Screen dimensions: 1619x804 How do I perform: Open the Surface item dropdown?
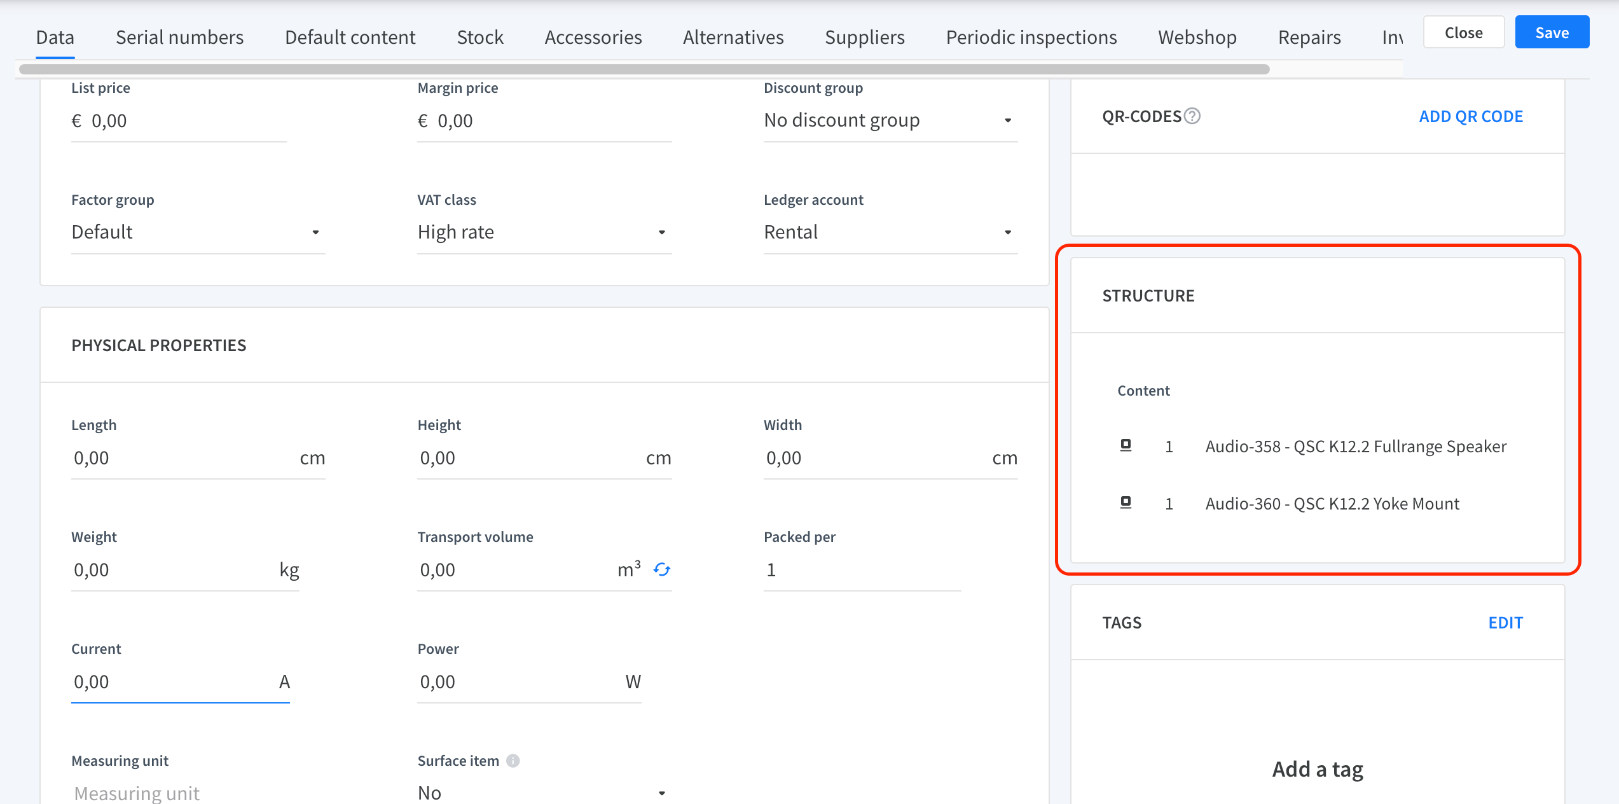(x=544, y=793)
